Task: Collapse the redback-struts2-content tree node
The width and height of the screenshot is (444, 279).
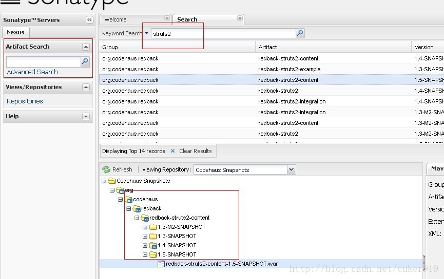Action: pos(137,218)
